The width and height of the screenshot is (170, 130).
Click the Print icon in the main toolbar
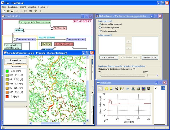31,11
